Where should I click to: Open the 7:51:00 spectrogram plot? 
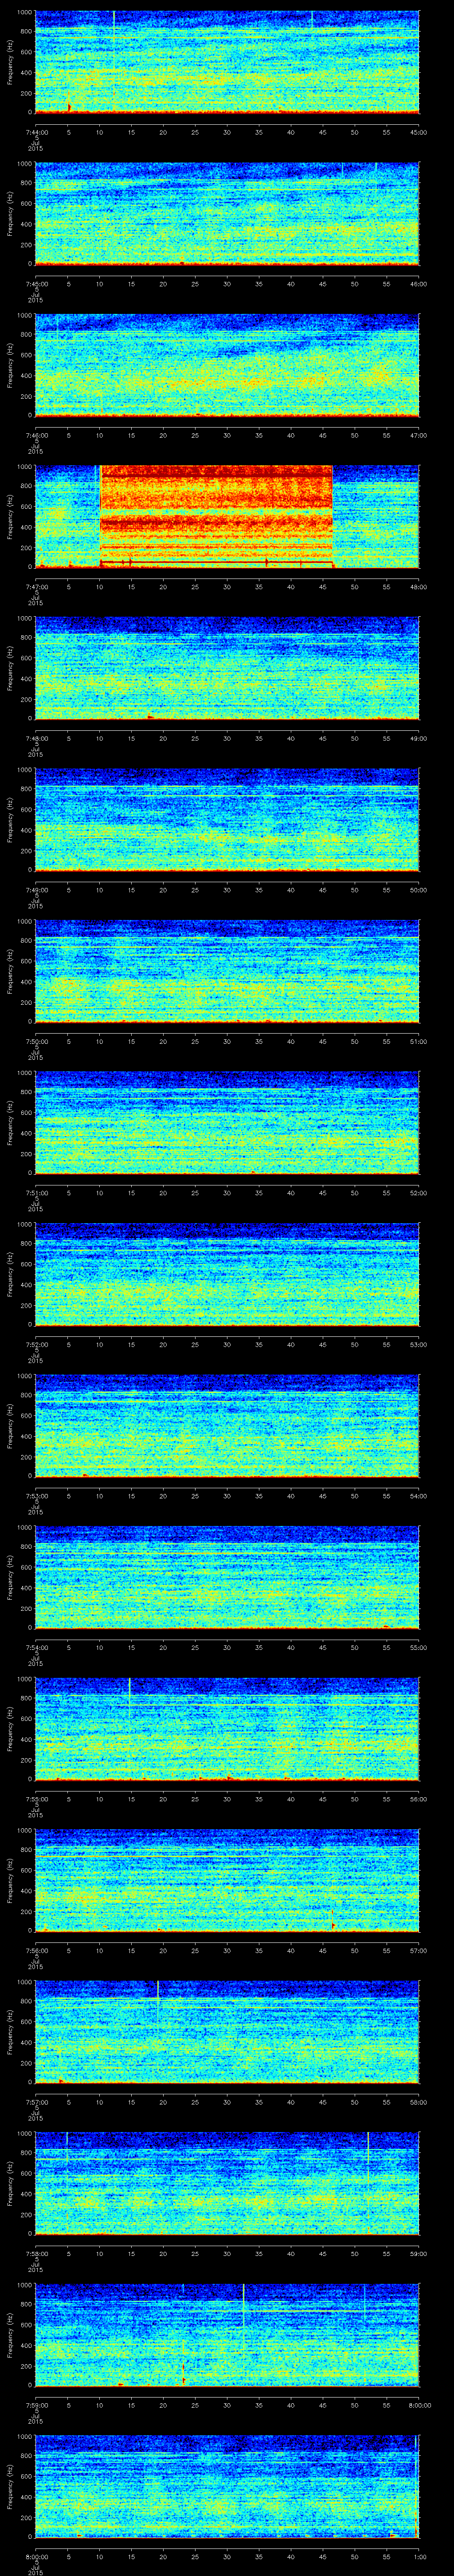click(227, 1122)
